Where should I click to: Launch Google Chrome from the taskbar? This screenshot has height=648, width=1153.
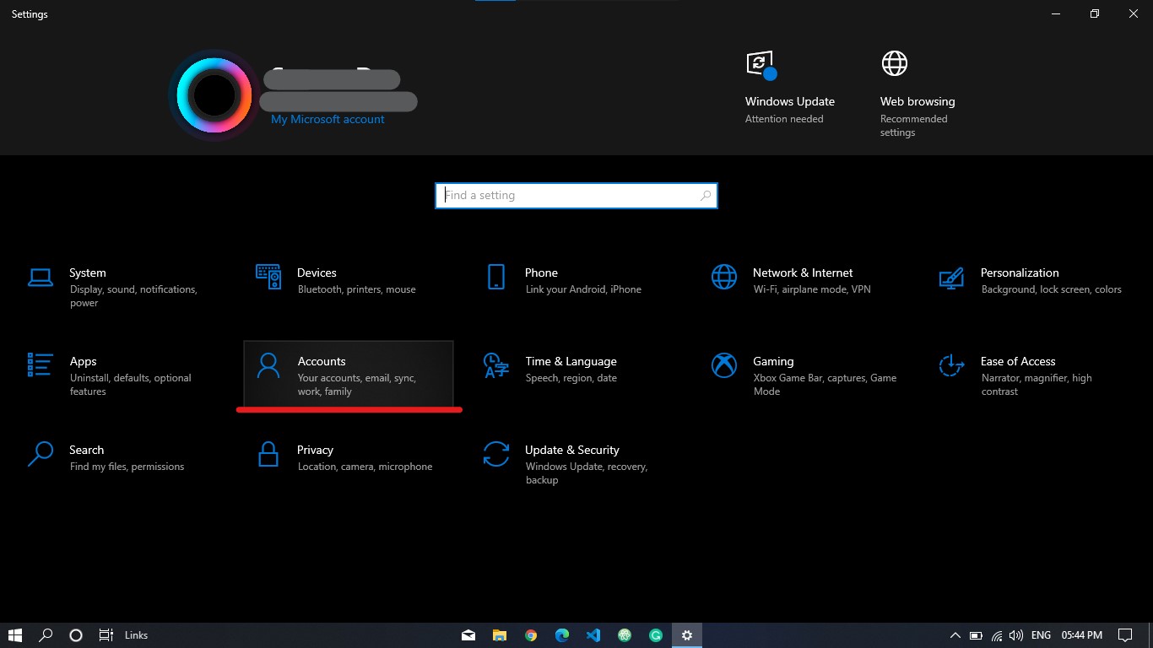coord(531,635)
